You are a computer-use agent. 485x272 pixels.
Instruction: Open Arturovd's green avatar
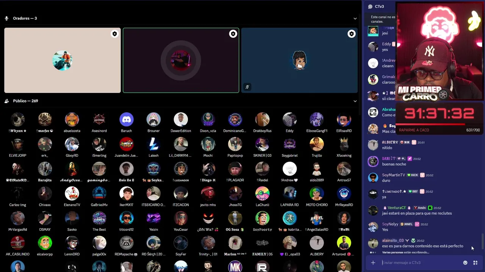coord(344,243)
